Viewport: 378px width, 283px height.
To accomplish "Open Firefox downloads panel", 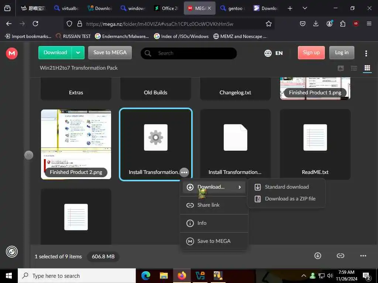I will pyautogui.click(x=316, y=24).
